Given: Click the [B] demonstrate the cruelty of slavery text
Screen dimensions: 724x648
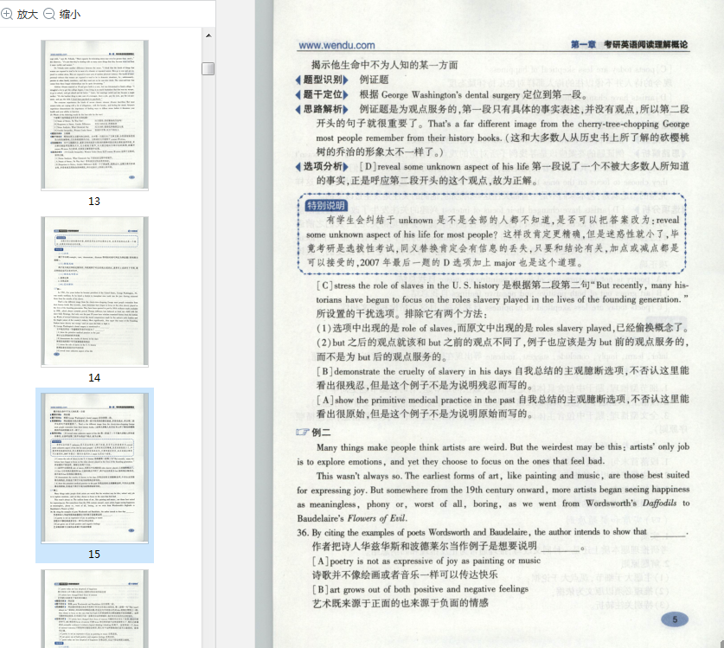Looking at the screenshot, I should coord(414,371).
